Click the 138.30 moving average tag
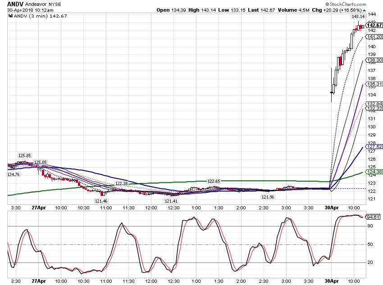The height and width of the screenshot is (285, 383). pos(374,60)
